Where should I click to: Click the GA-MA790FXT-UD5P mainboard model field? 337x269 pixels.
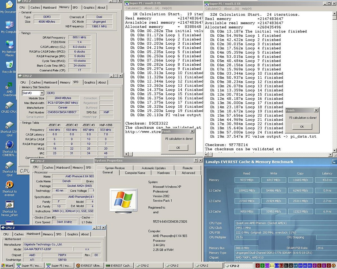click(47, 249)
